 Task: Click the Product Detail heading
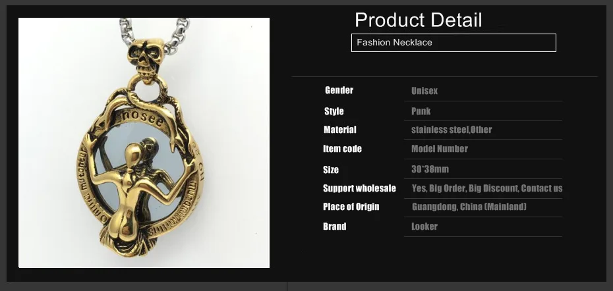point(419,20)
